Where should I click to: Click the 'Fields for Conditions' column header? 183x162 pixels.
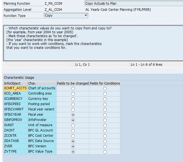coord(105,83)
